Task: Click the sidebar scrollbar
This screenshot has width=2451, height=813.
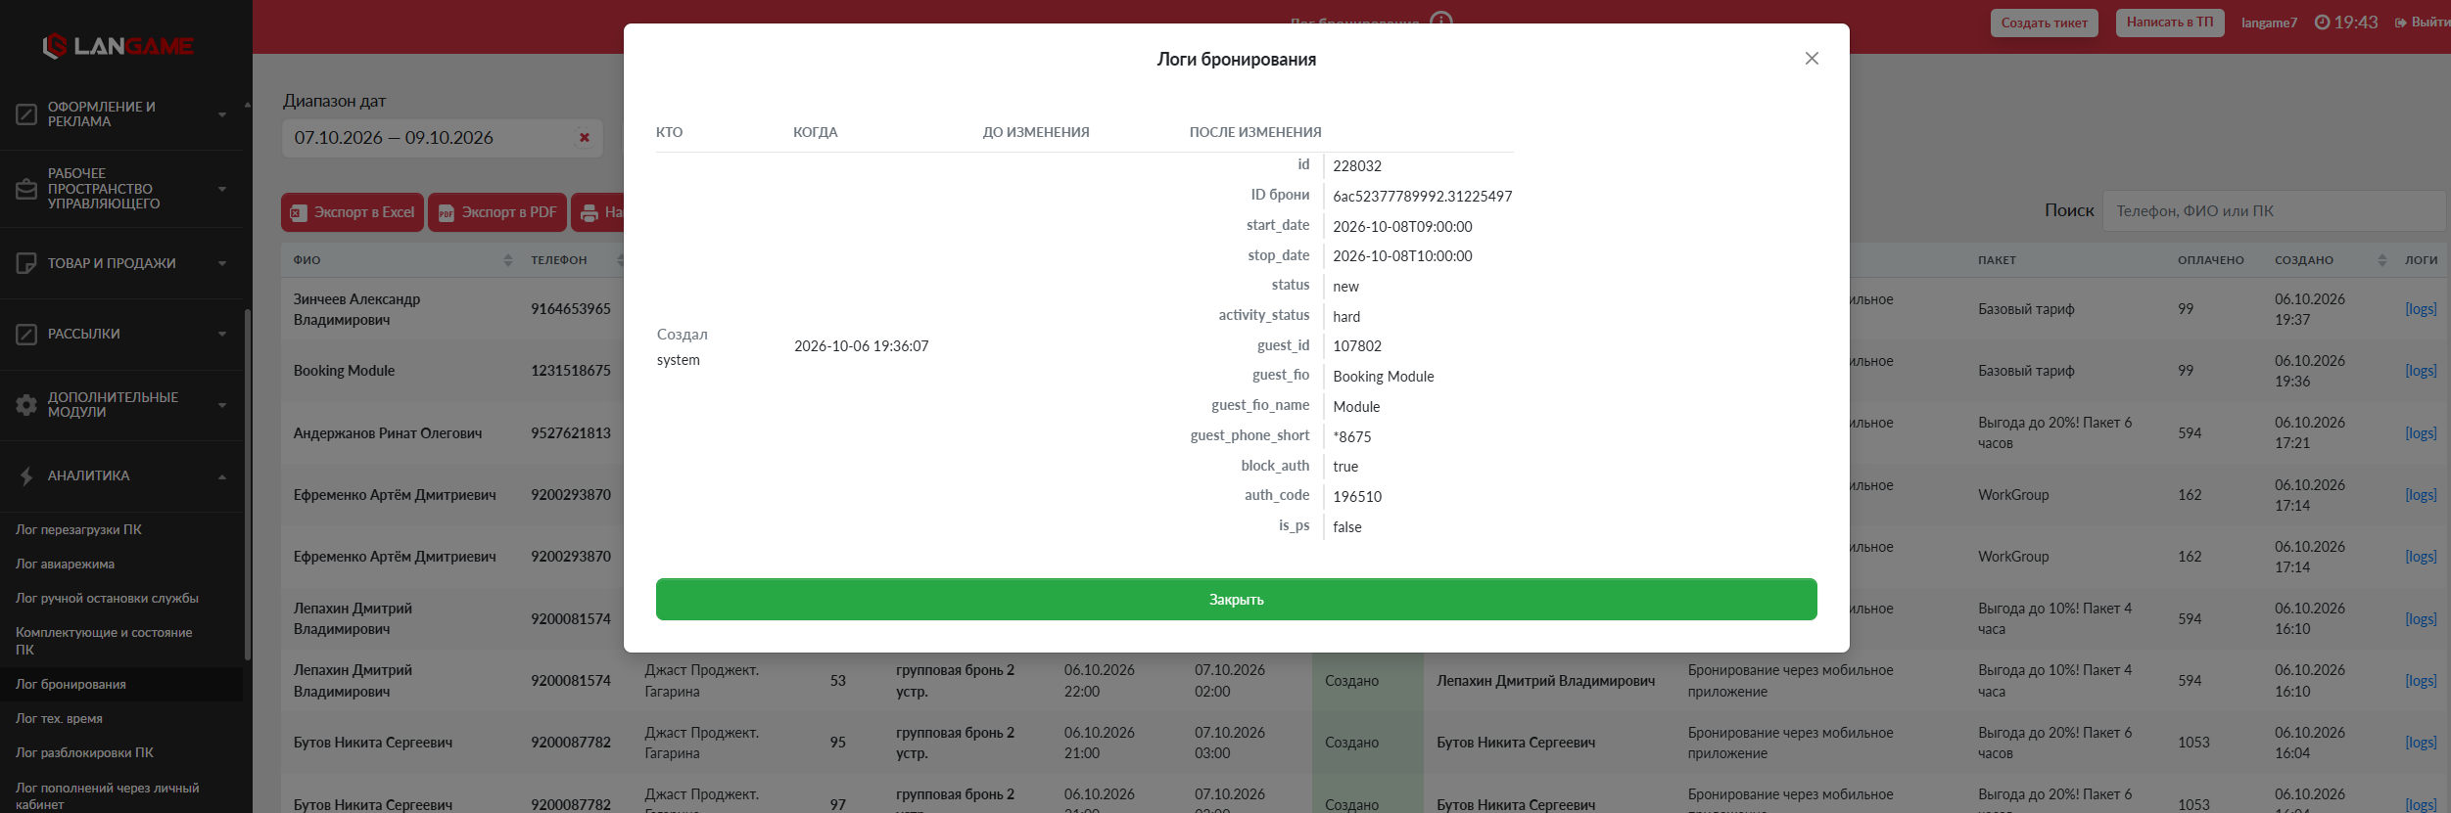Action: (x=248, y=484)
